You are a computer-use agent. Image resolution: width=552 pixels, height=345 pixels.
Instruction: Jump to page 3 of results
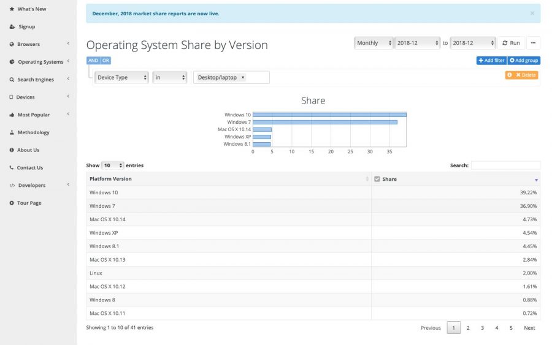click(x=482, y=328)
